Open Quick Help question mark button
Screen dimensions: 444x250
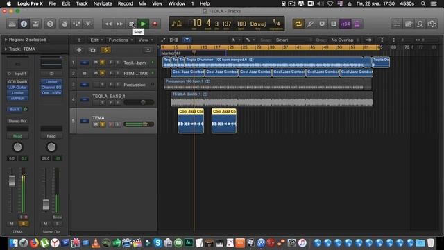pos(50,24)
